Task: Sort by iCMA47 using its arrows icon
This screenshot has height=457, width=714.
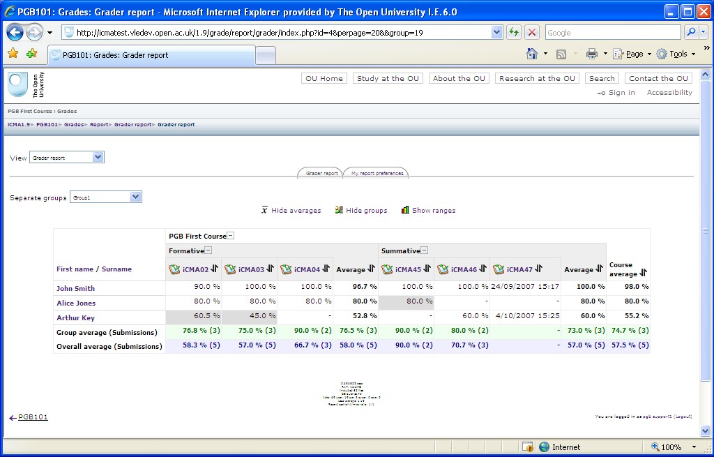Action: 539,269
